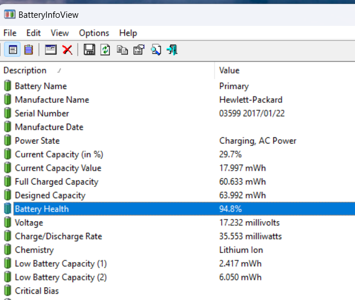This screenshot has height=300, width=355.
Task: Open the Edit menu
Action: [x=33, y=33]
